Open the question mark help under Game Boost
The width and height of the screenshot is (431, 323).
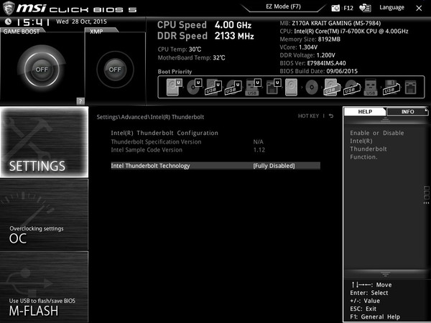[80, 101]
